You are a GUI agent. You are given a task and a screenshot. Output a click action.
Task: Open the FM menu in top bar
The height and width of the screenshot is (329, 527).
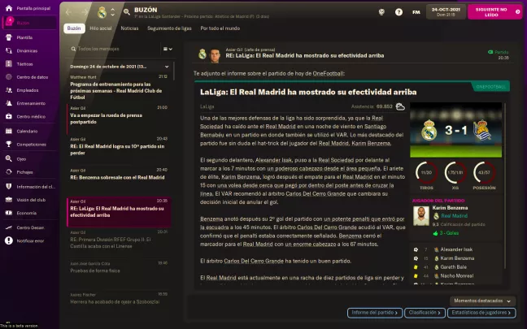(416, 12)
